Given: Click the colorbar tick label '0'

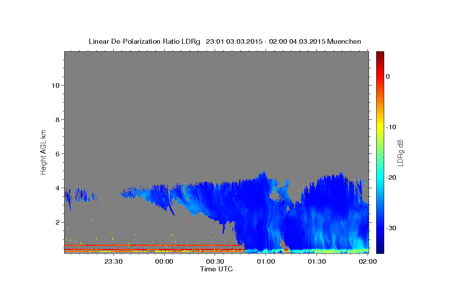Looking at the screenshot, I should pos(388,76).
